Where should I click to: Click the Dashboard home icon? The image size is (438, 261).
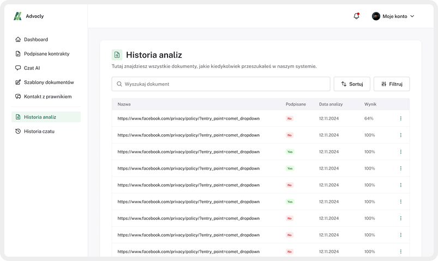click(18, 39)
